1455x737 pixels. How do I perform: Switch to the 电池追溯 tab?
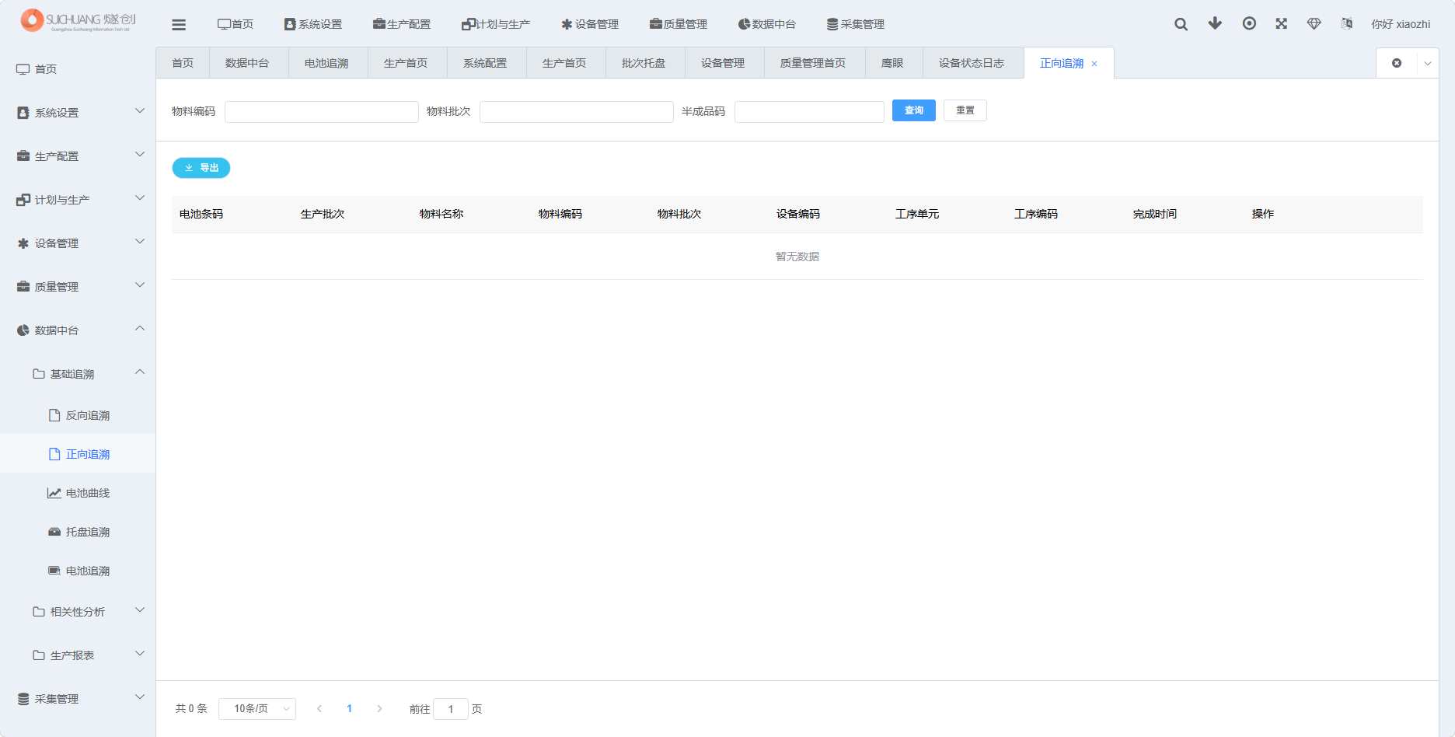pos(327,63)
